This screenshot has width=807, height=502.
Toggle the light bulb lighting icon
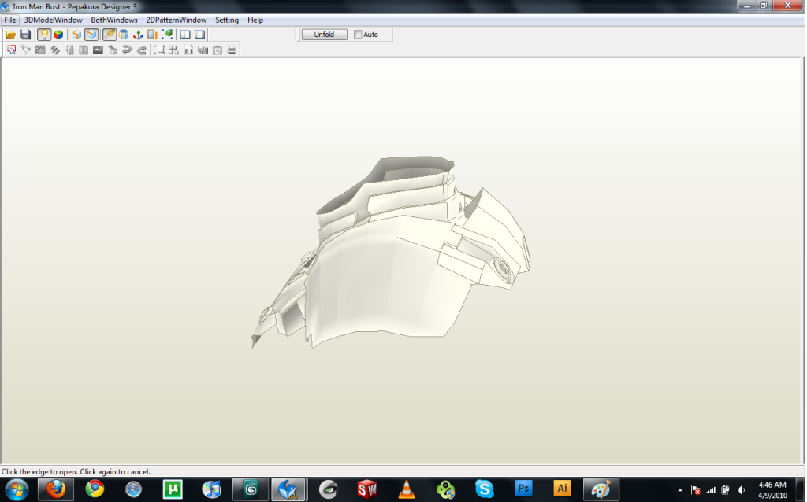[44, 35]
